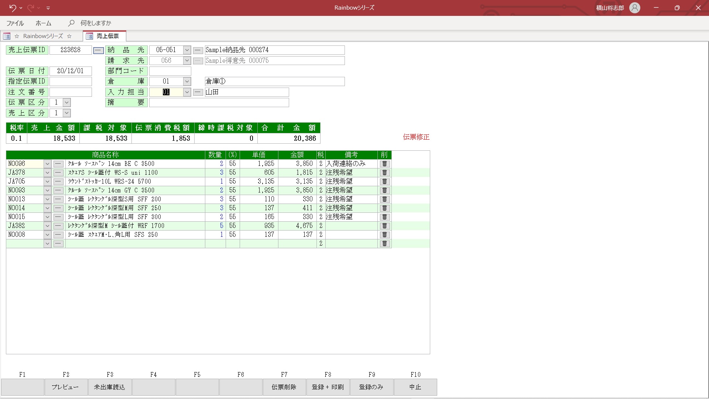The height and width of the screenshot is (399, 709).
Task: Open lookup button beside 納品先 code
Action: (198, 50)
